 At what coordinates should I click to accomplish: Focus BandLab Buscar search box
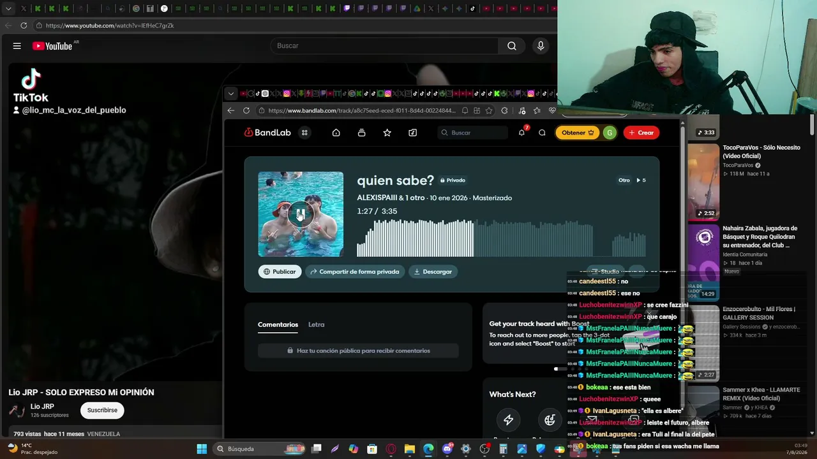[473, 133]
